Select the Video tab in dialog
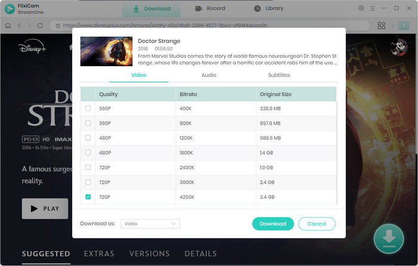This screenshot has height=266, width=418. click(139, 75)
